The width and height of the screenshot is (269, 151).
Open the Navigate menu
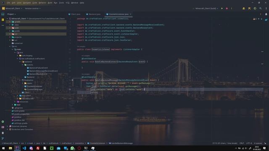(27, 3)
